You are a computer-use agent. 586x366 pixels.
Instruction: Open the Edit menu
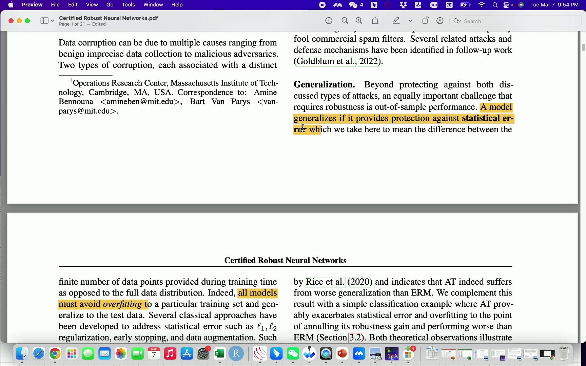click(x=73, y=5)
